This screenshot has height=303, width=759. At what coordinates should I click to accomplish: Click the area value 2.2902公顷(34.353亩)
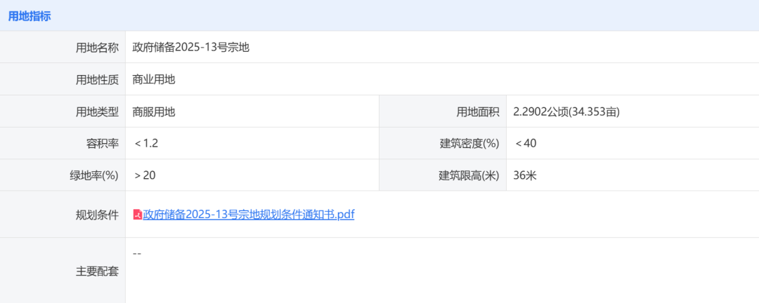[x=566, y=112]
